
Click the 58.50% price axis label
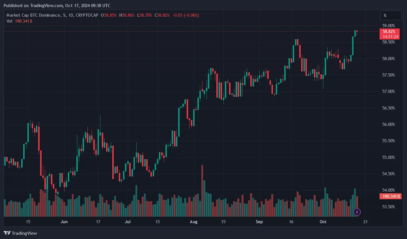tap(389, 42)
